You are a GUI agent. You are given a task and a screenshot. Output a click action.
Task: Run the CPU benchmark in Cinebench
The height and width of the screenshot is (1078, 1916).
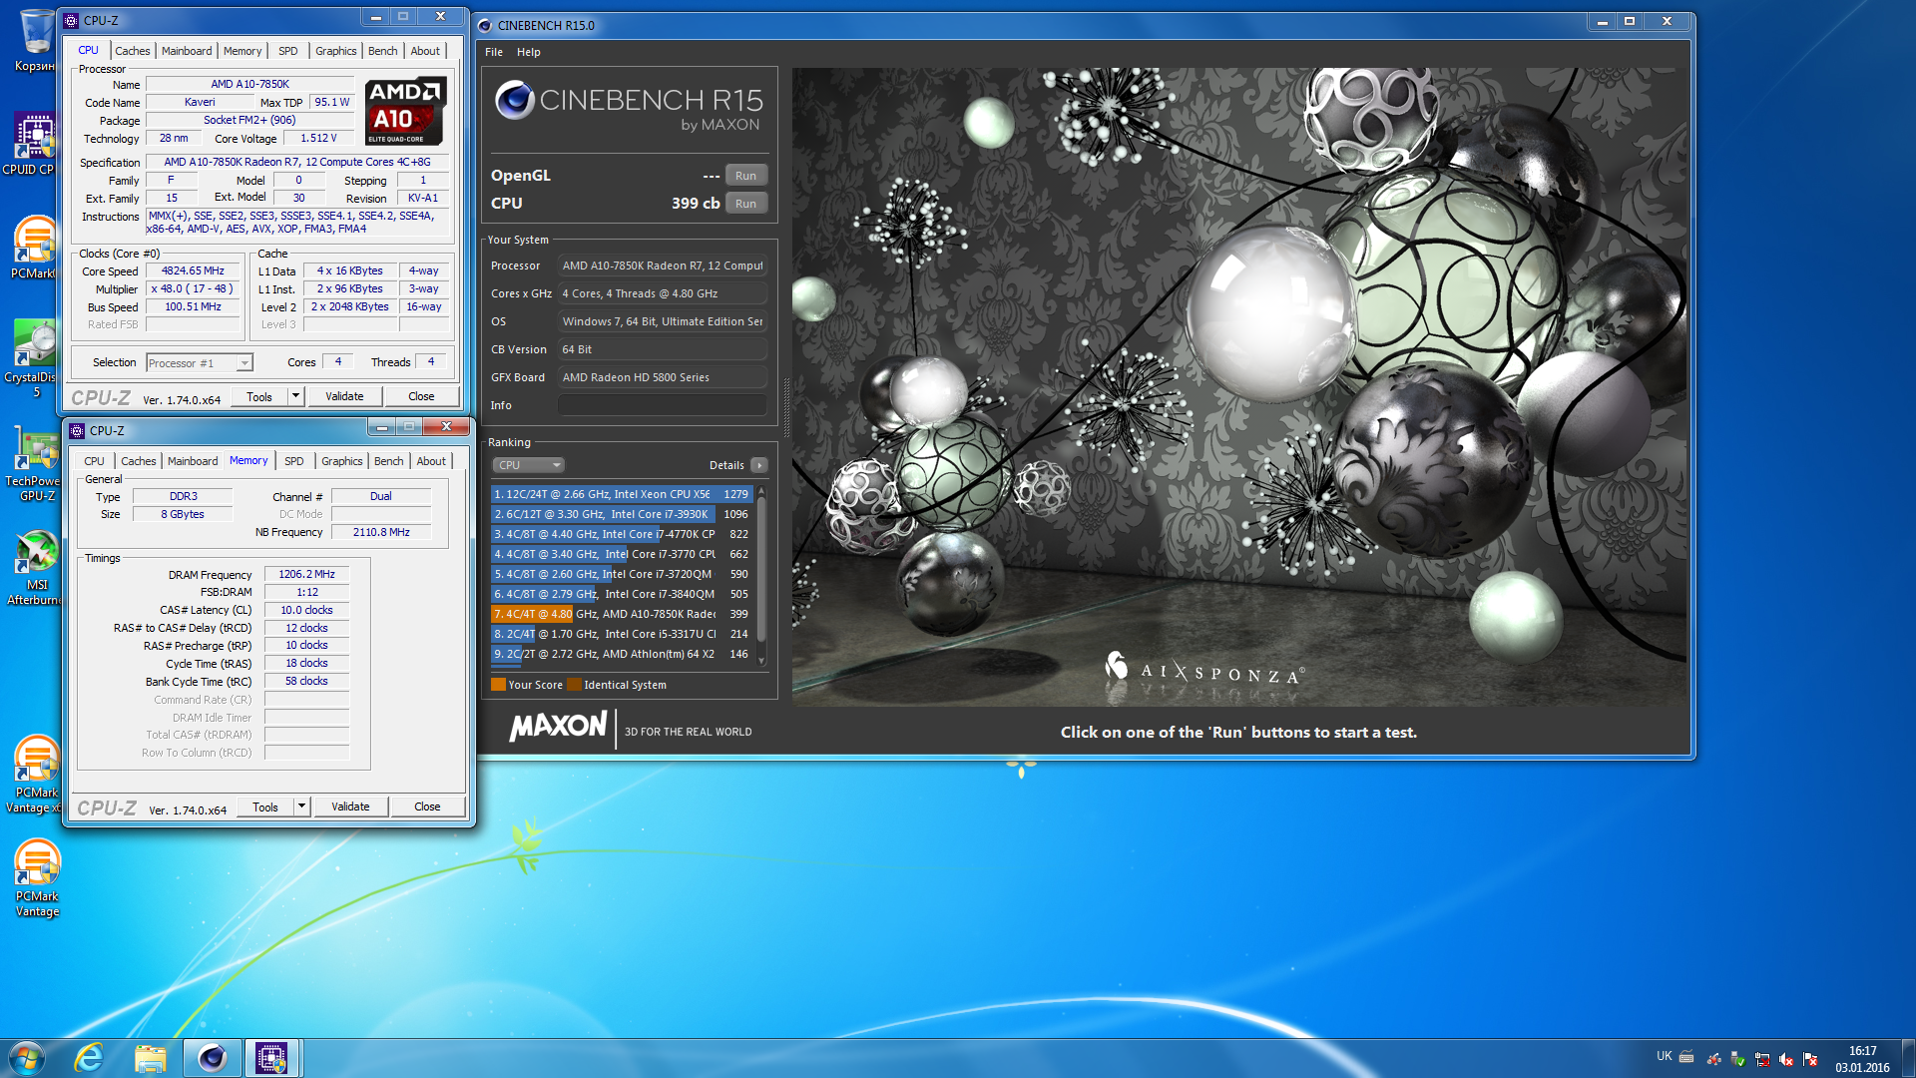pos(745,204)
